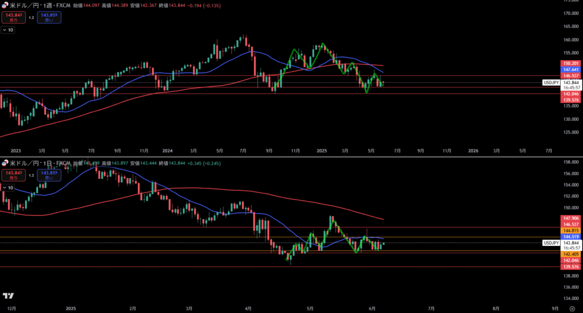
Task: Click weekly close value 終値143.844
Action: (172, 6)
